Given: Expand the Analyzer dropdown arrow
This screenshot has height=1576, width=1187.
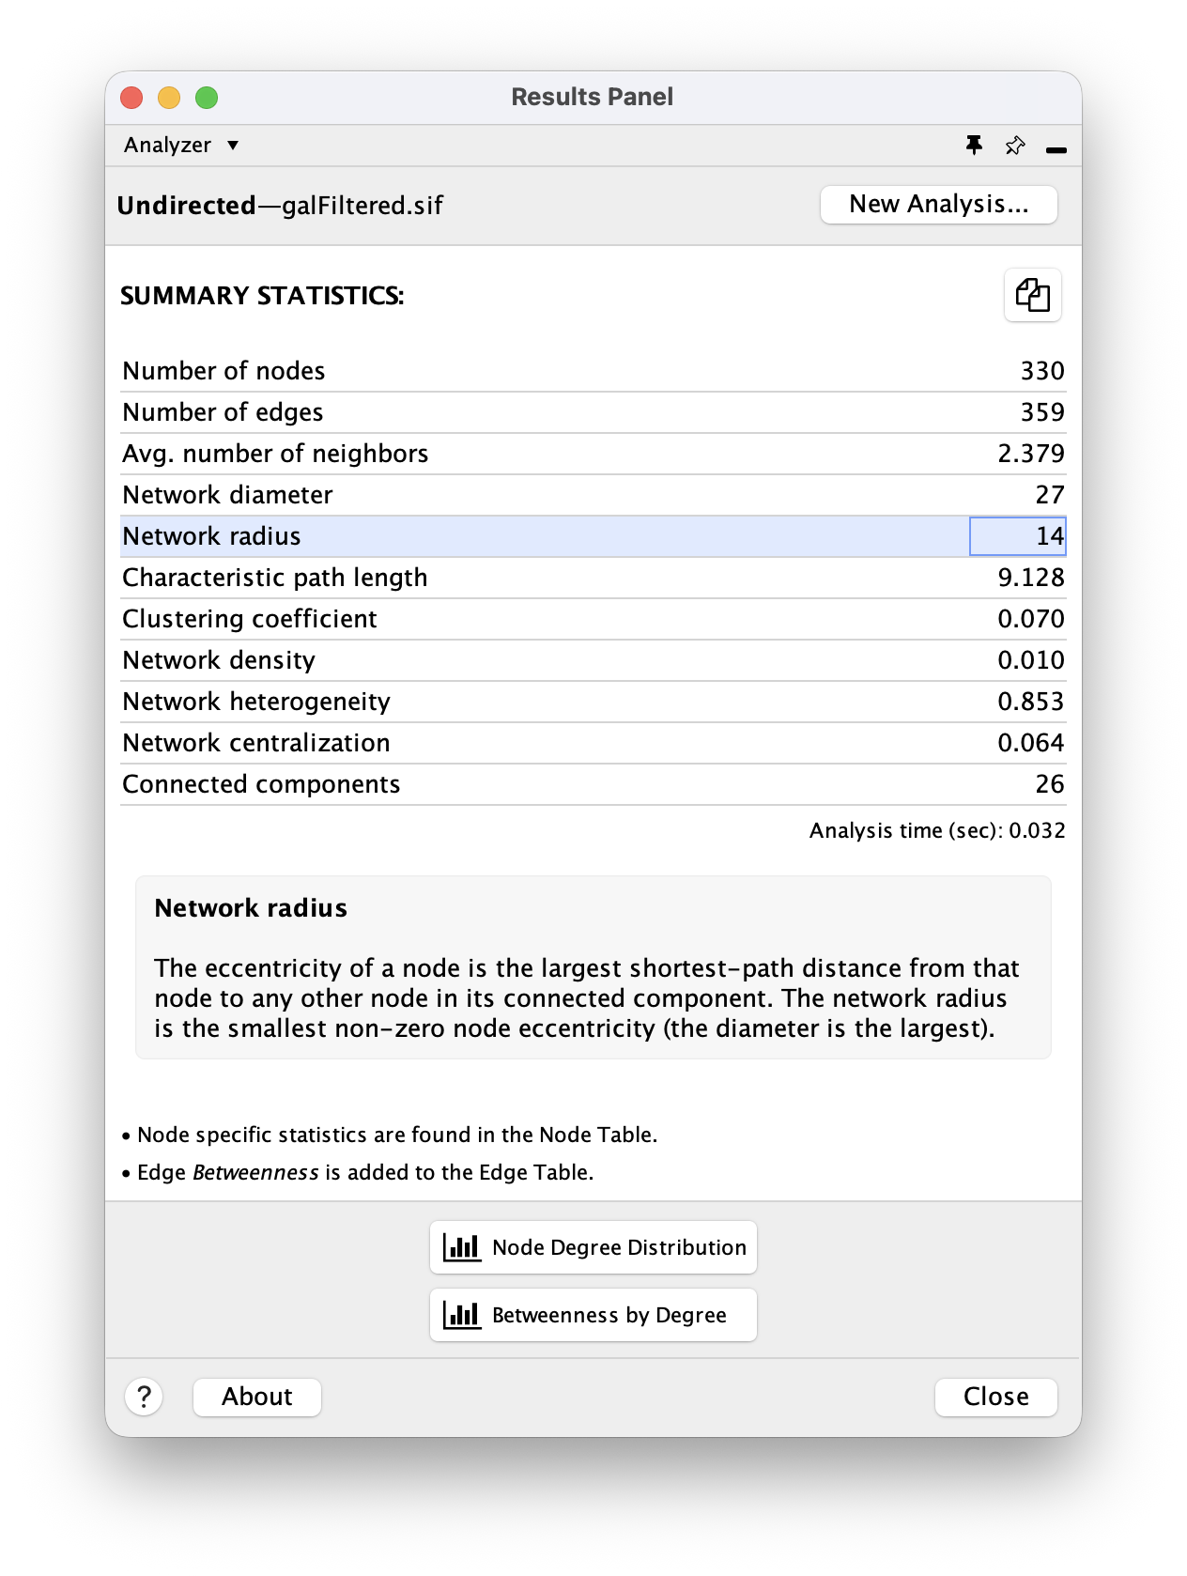Looking at the screenshot, I should point(233,146).
